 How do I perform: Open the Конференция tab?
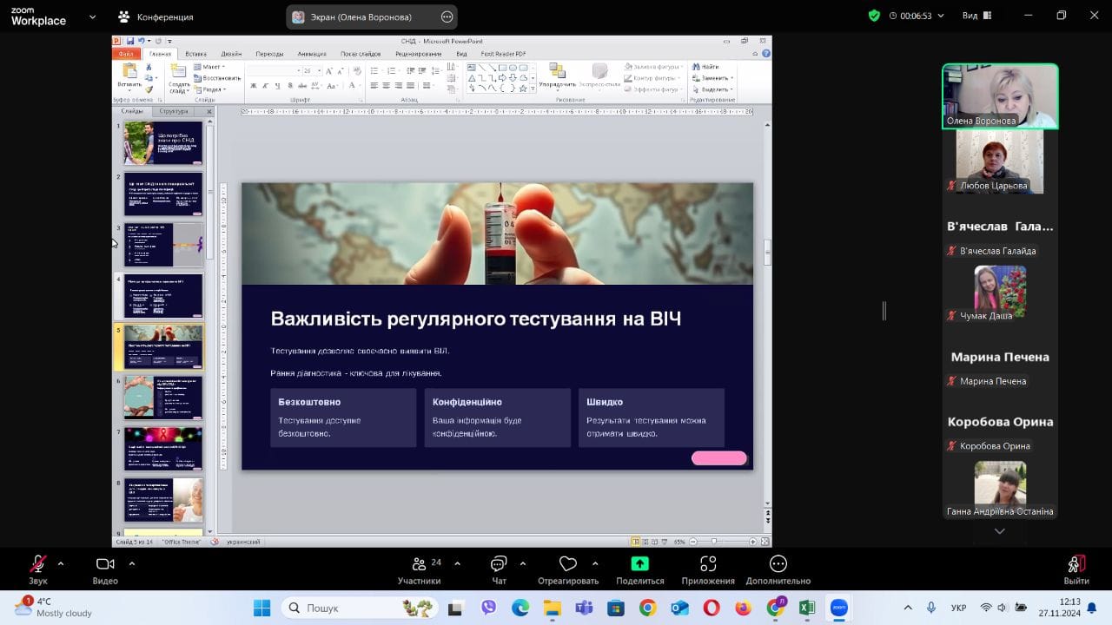156,16
